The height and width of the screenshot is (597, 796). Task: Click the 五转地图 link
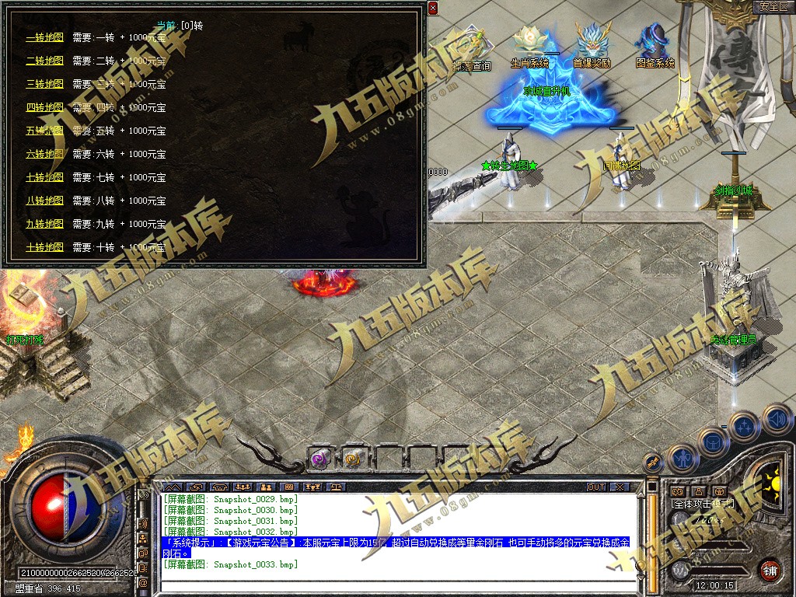coord(44,131)
